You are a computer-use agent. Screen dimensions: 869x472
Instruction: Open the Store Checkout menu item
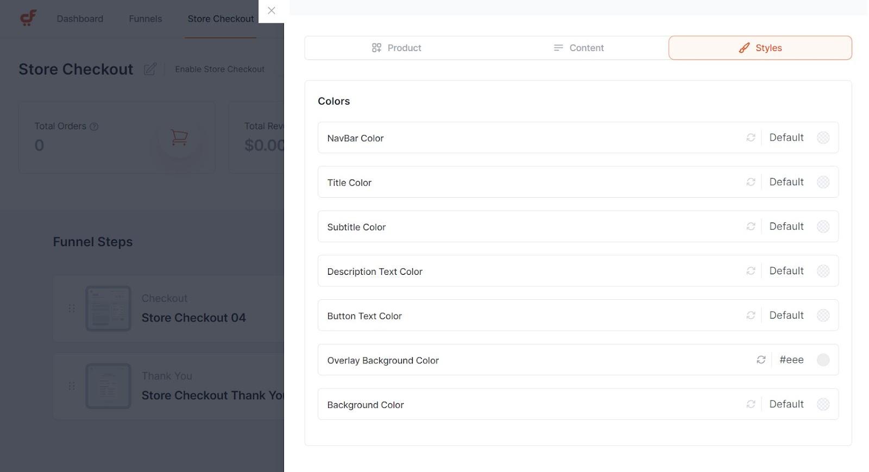coord(221,18)
